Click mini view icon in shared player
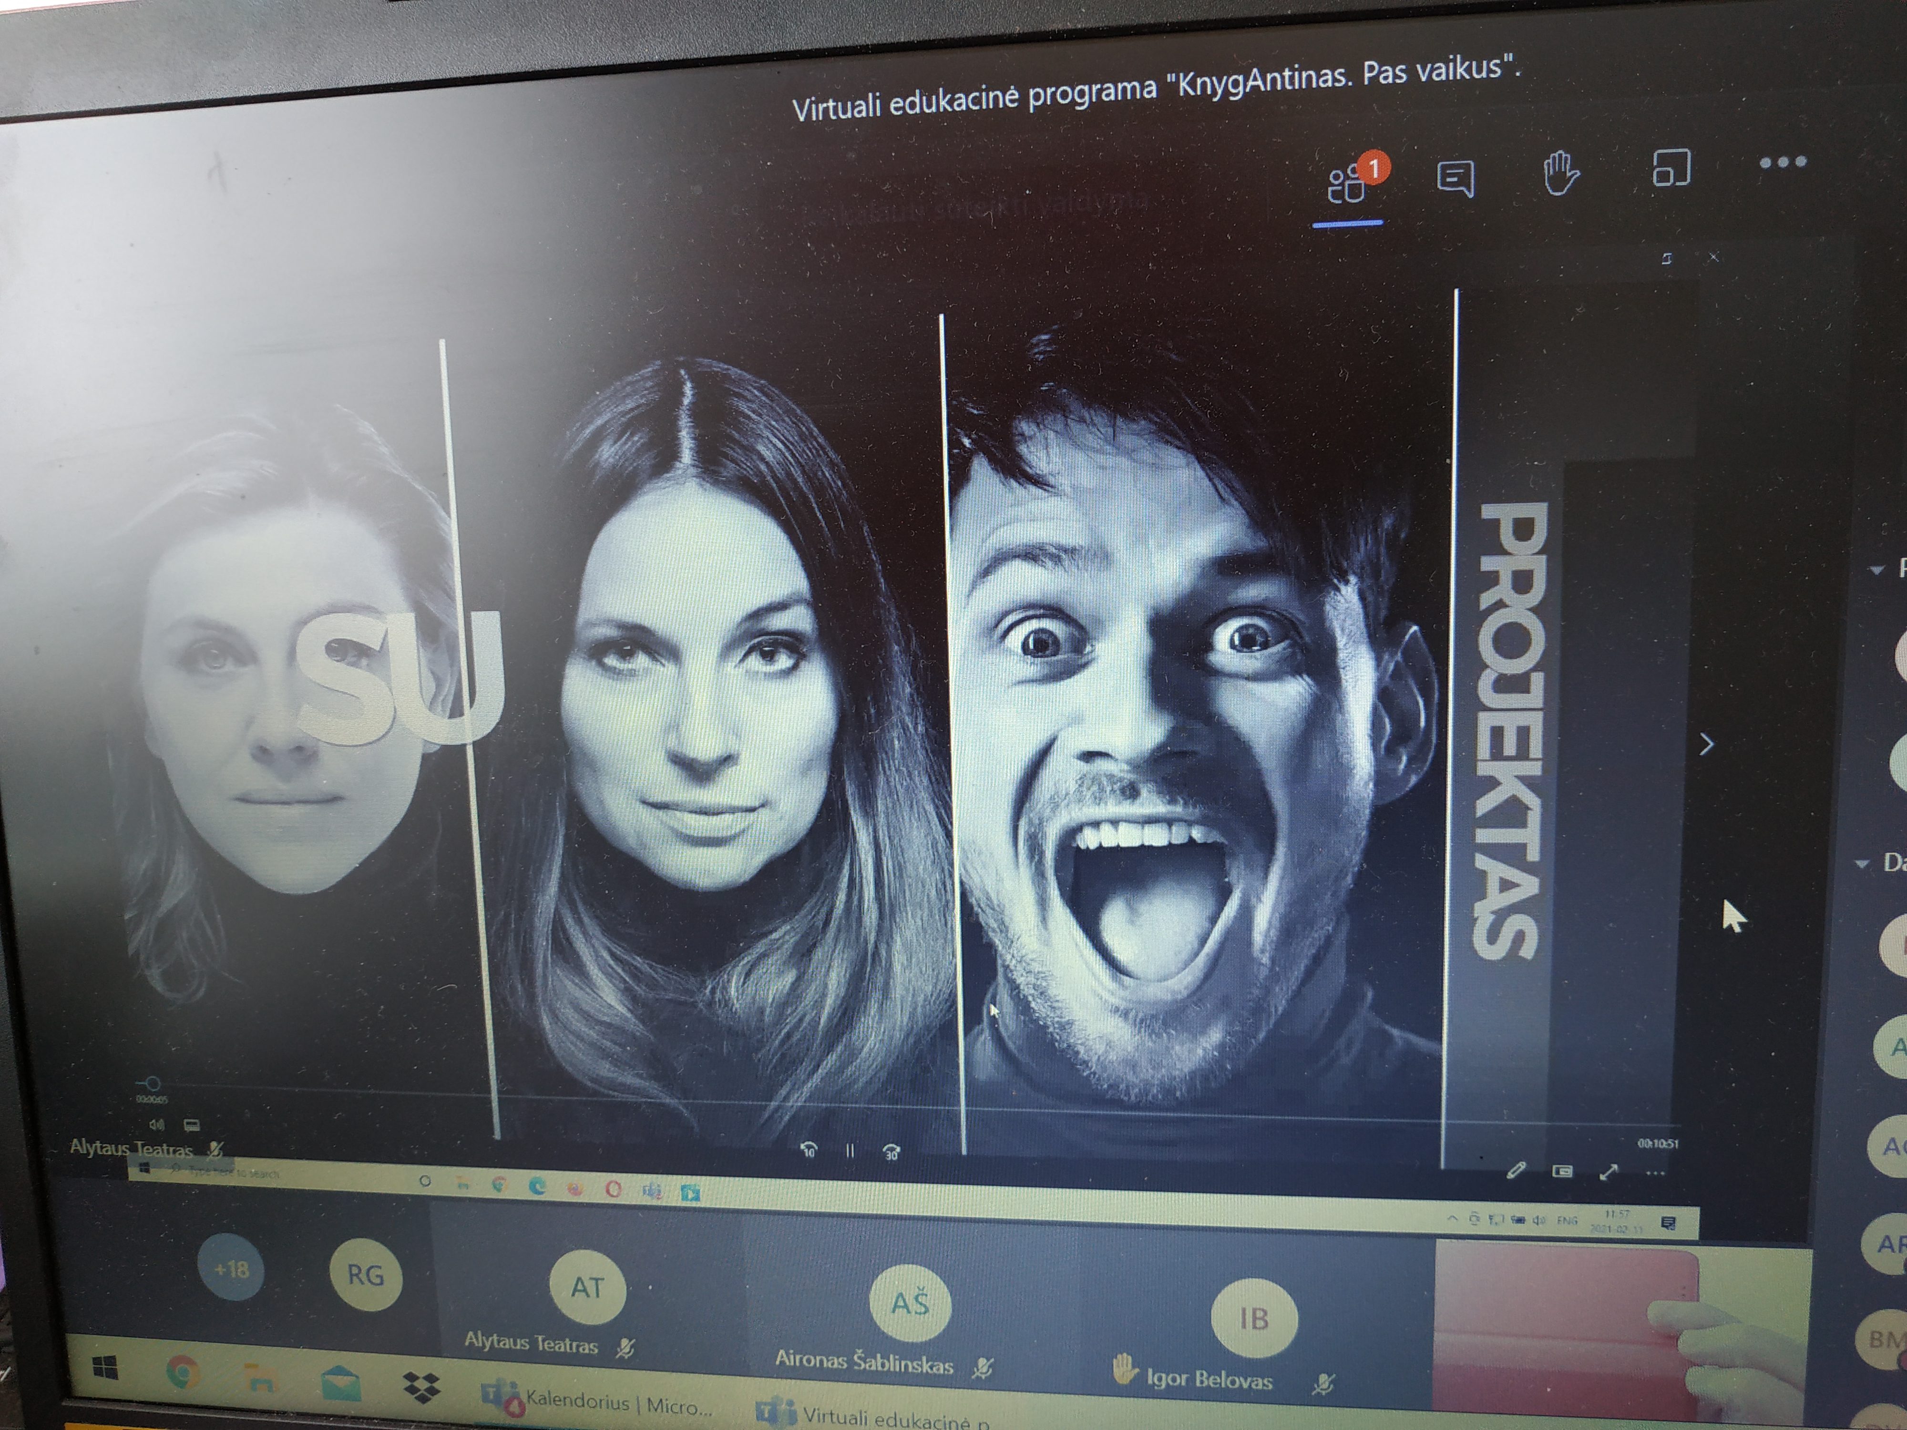Screen dimensions: 1907x1430 (1562, 1171)
